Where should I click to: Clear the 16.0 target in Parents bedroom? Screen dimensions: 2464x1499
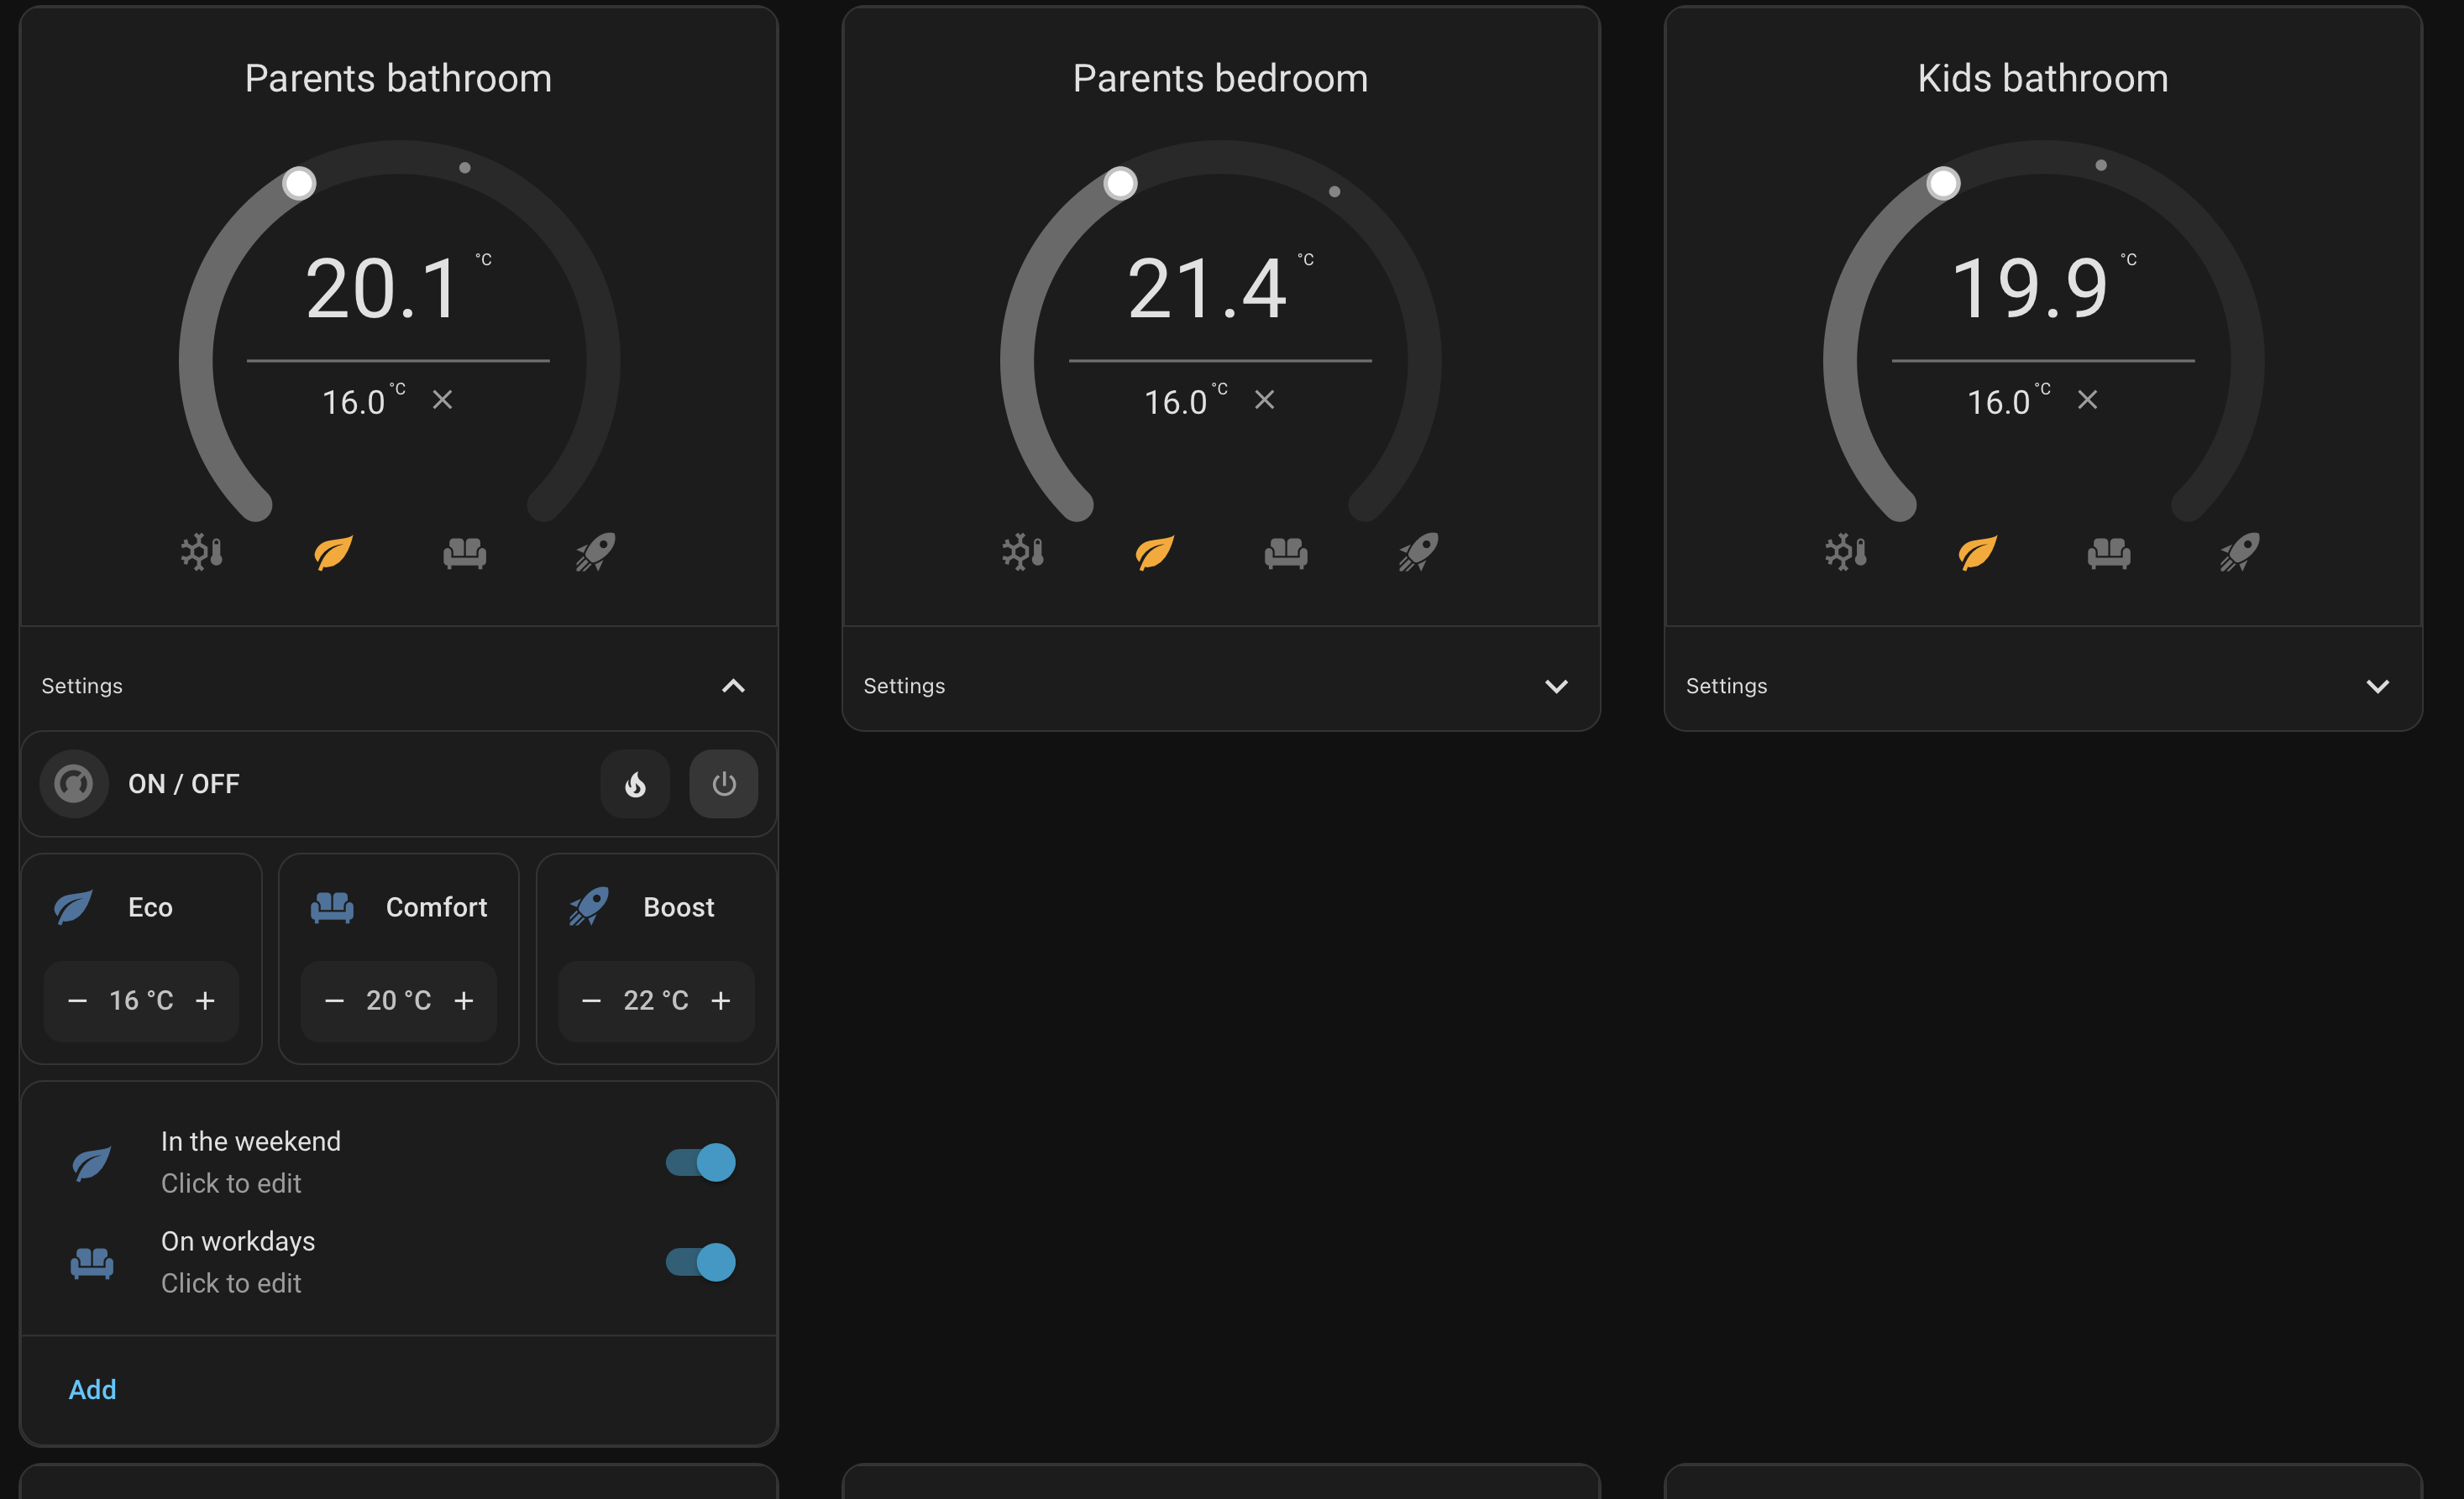1264,400
